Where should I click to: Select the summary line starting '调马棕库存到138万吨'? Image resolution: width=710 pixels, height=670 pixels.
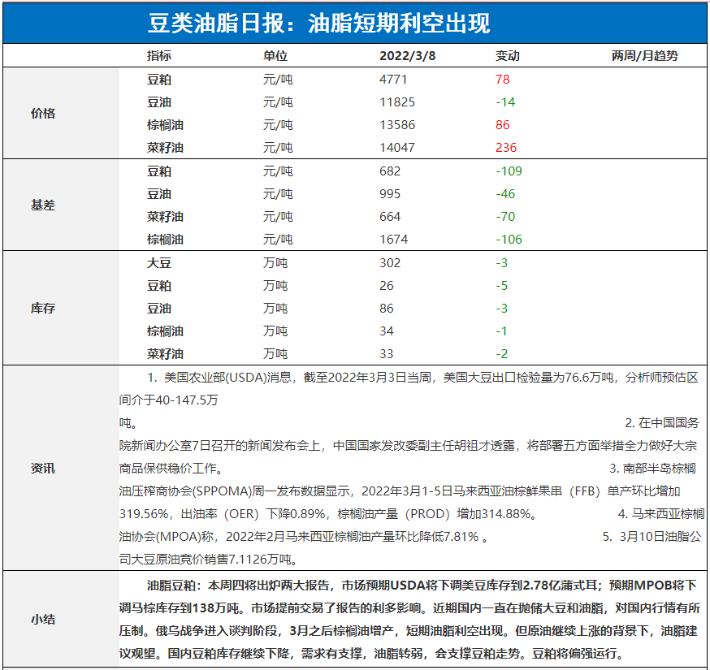[409, 608]
